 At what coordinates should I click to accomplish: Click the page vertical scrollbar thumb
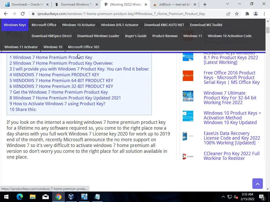(x=268, y=30)
